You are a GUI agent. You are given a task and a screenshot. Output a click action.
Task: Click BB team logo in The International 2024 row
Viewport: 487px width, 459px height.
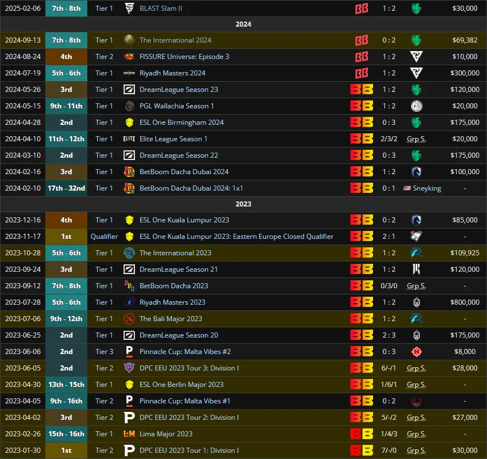[x=362, y=40]
